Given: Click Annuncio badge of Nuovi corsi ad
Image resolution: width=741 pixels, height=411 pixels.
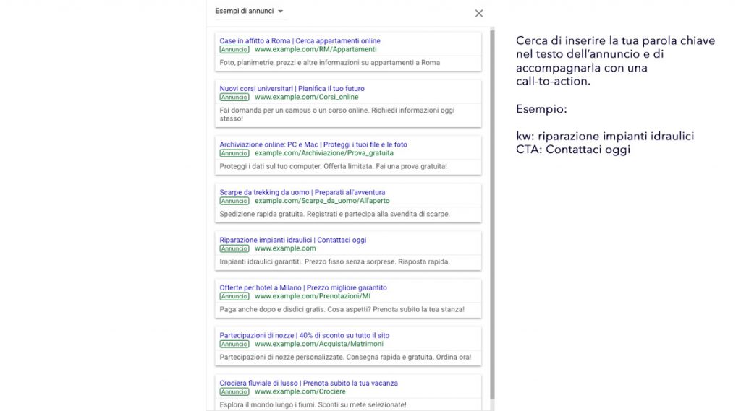Looking at the screenshot, I should coord(234,98).
